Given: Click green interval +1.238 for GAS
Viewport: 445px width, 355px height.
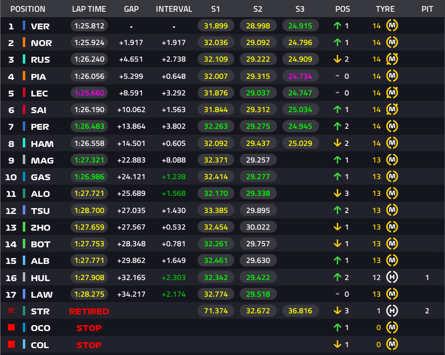Looking at the screenshot, I should pyautogui.click(x=173, y=177).
